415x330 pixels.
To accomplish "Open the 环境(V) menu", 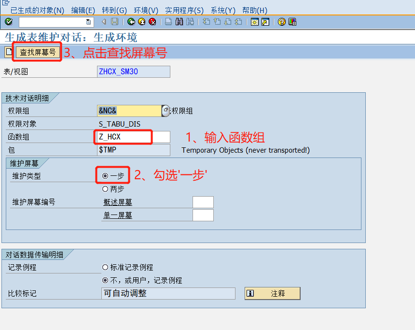I will tap(146, 10).
